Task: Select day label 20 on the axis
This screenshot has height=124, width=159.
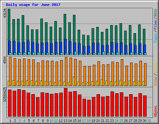Action: click(x=98, y=121)
